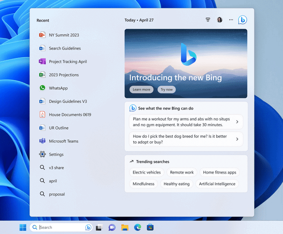Open Microsoft Store on the taskbar

coord(150,227)
